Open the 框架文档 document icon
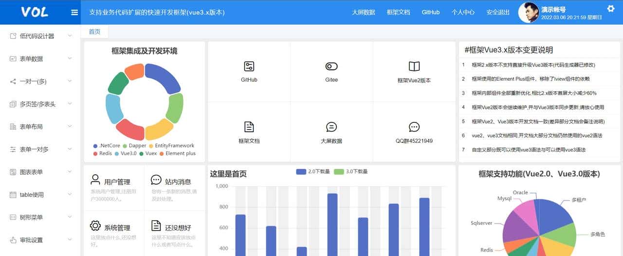 pos(249,127)
